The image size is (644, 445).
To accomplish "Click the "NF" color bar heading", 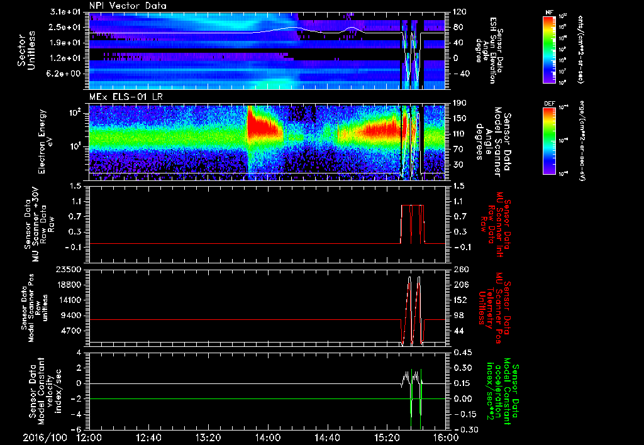I will pyautogui.click(x=549, y=13).
